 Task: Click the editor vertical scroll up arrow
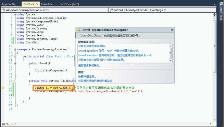(215, 18)
